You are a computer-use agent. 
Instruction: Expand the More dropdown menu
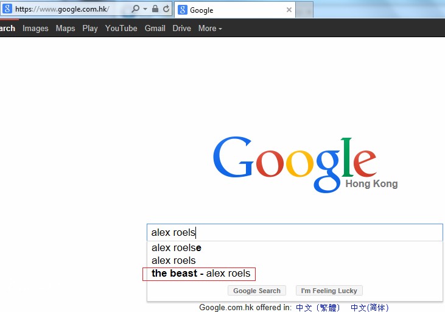pos(210,29)
